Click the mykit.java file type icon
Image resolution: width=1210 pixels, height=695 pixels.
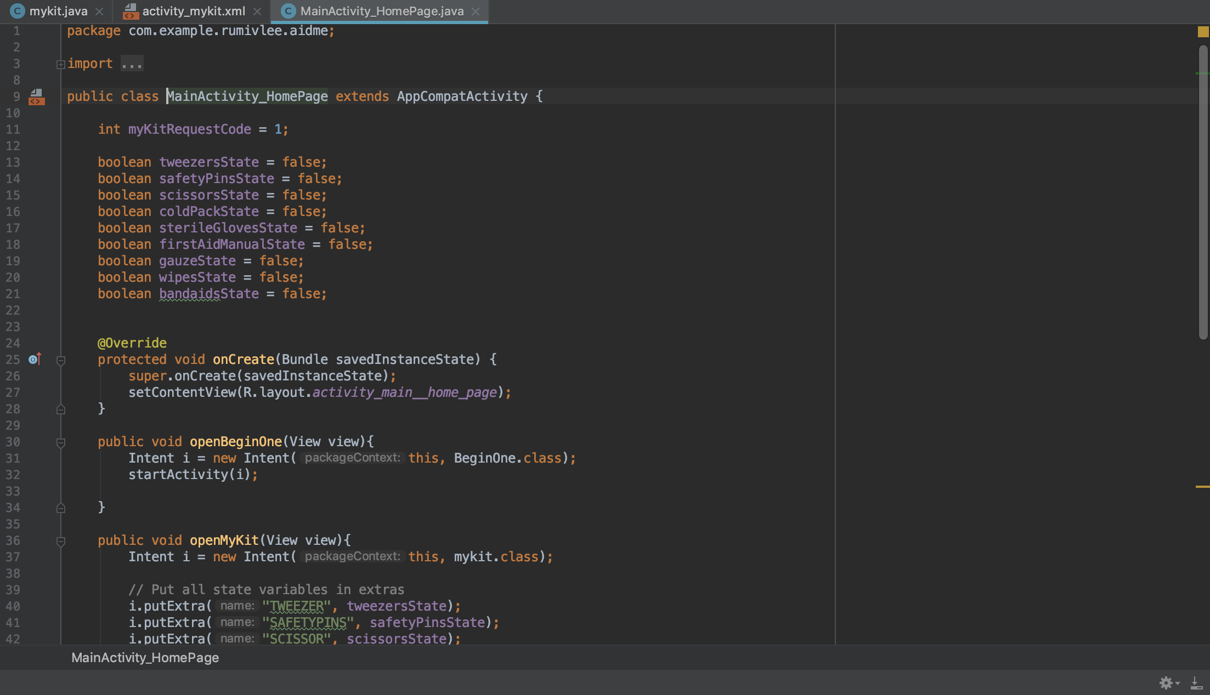[18, 11]
